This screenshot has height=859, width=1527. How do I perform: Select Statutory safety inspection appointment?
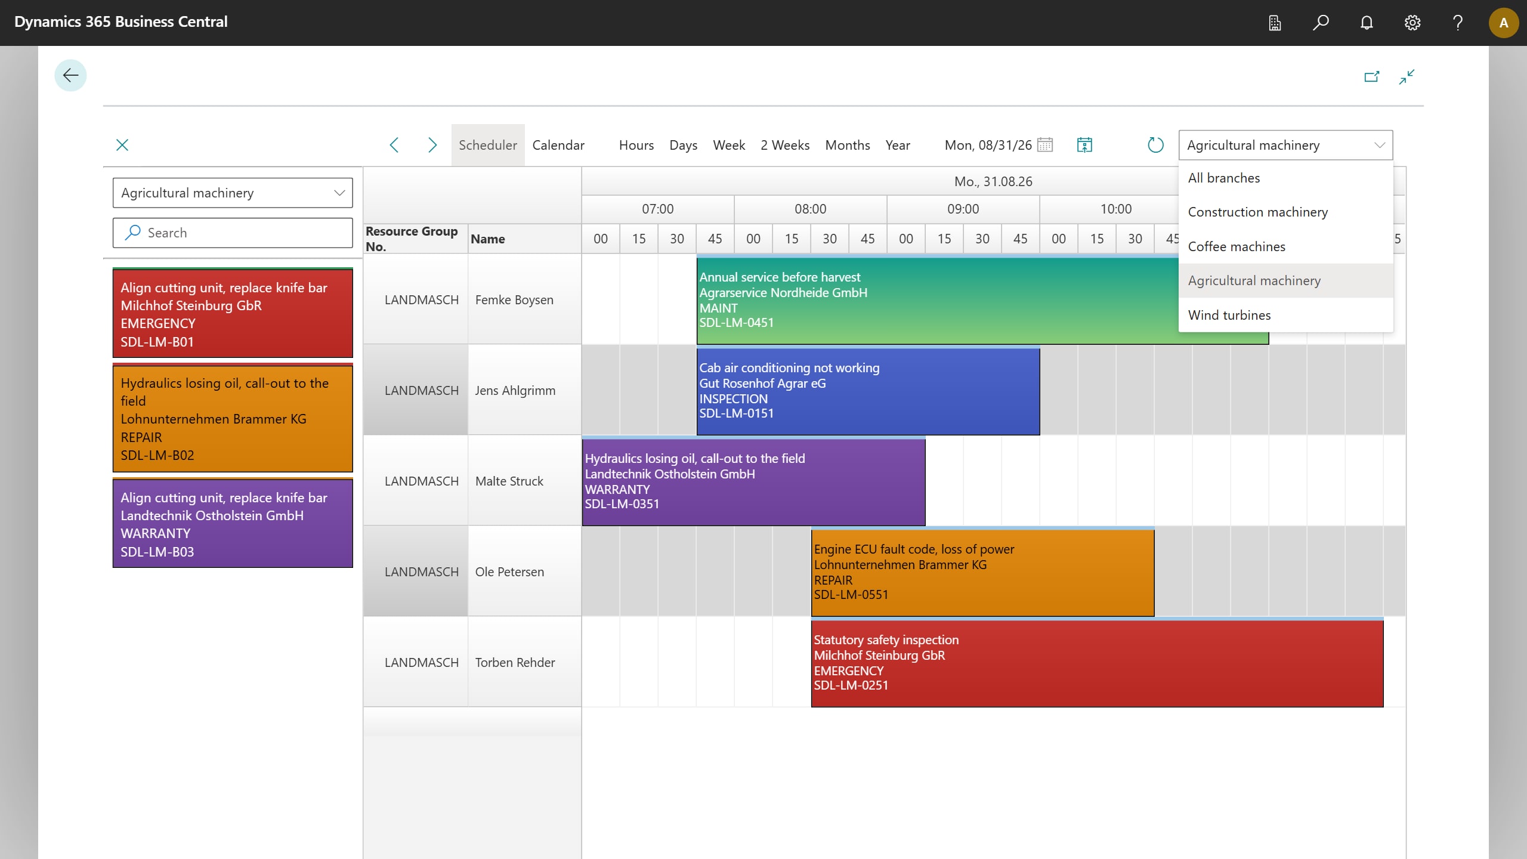click(1097, 663)
